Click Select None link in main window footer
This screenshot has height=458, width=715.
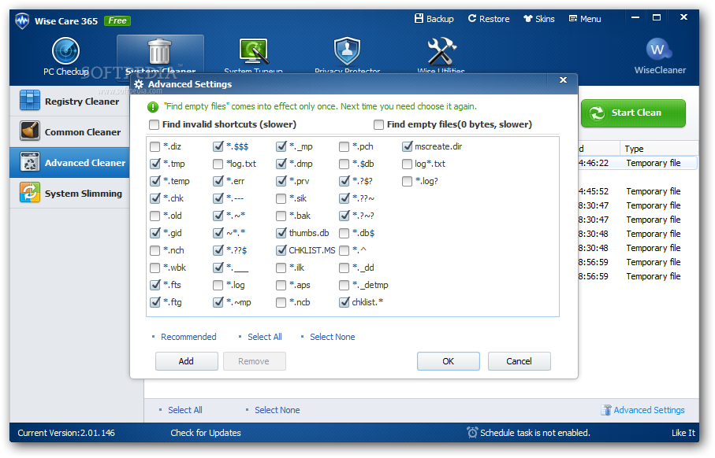tap(277, 410)
